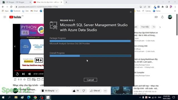The width and height of the screenshot is (178, 100).
Task: Skip to next video in player
Action: point(23,74)
